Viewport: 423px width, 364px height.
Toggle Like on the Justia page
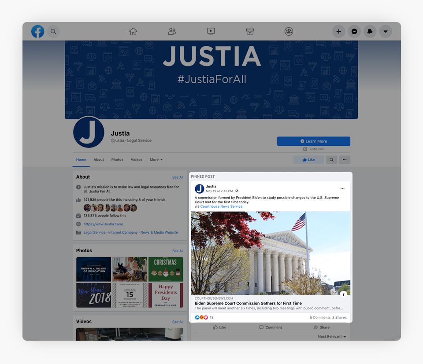(308, 160)
